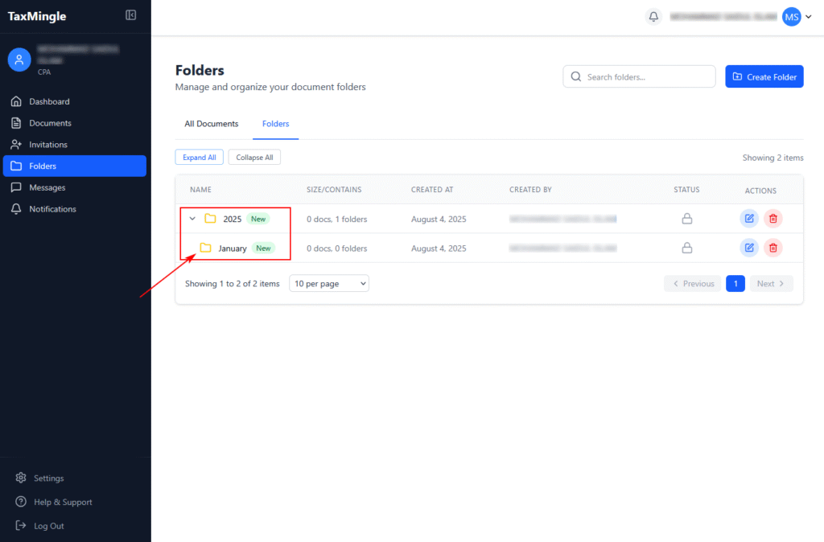824x542 pixels.
Task: Edit the January folder with pencil icon
Action: coord(748,248)
